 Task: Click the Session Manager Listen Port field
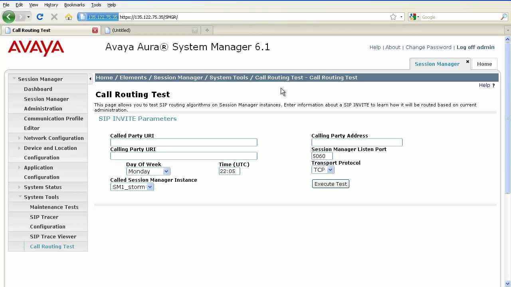tap(322, 156)
